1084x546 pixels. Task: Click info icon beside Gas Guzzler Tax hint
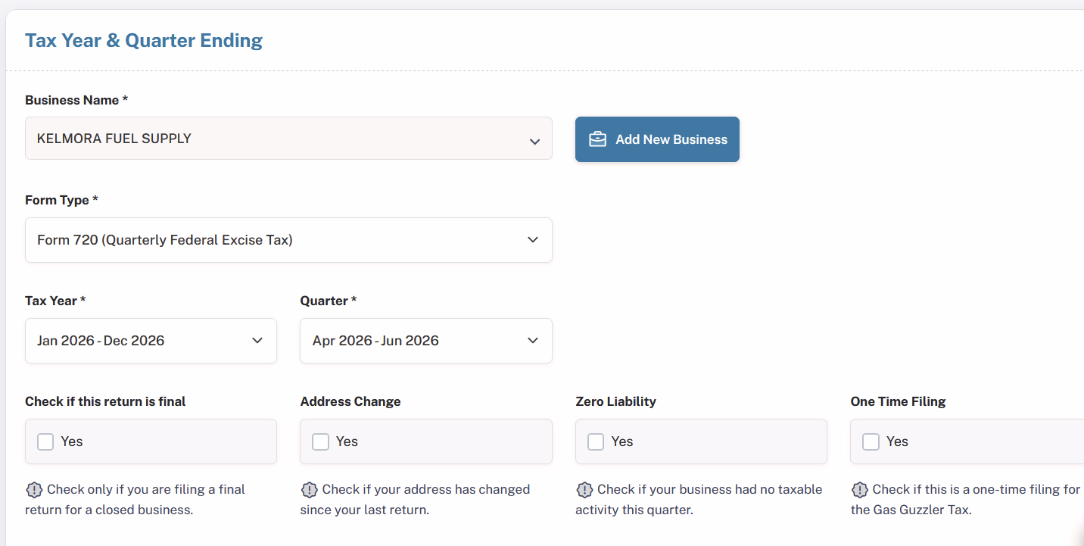(x=859, y=490)
